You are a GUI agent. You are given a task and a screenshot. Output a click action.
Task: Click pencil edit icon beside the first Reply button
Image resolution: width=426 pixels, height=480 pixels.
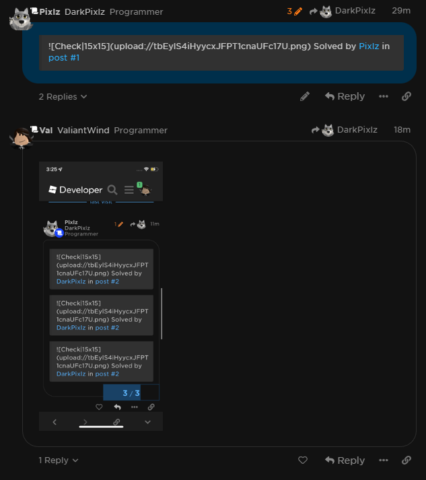pos(305,96)
